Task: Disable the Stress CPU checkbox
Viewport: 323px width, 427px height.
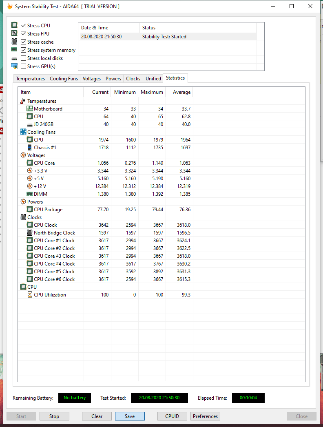Action: (23, 26)
